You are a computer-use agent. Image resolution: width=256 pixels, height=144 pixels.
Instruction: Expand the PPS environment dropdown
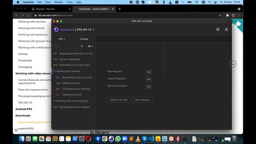click(x=62, y=39)
